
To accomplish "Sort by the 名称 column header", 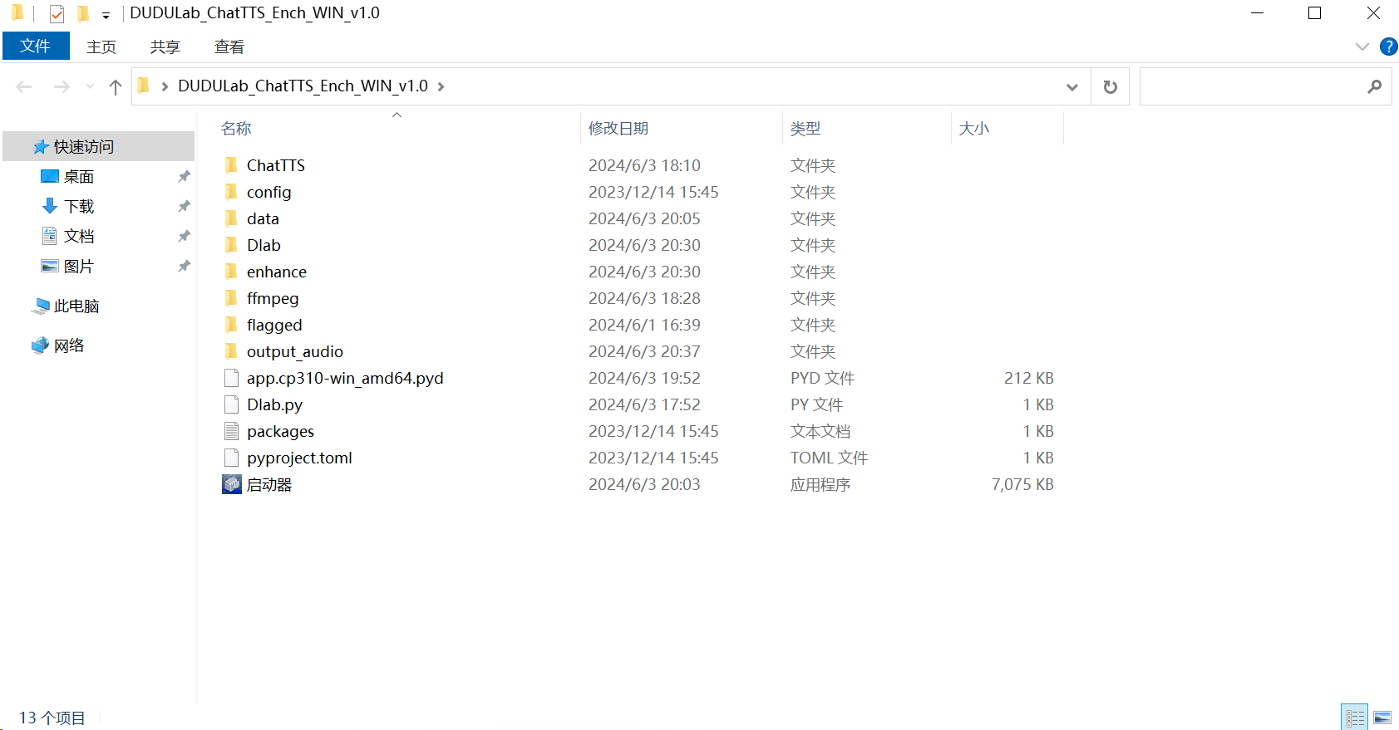I will point(236,128).
